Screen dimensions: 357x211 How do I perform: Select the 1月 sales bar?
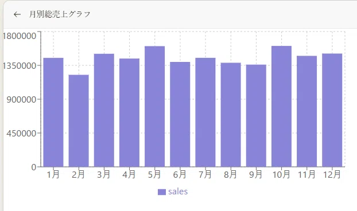(x=53, y=112)
